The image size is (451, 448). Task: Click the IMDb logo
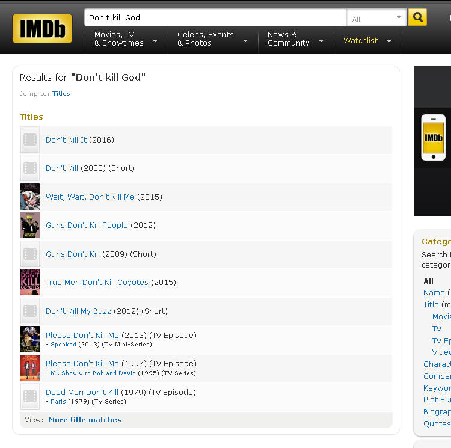(42, 28)
